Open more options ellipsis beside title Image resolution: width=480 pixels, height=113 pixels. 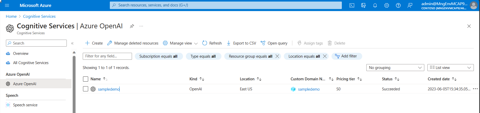(141, 26)
